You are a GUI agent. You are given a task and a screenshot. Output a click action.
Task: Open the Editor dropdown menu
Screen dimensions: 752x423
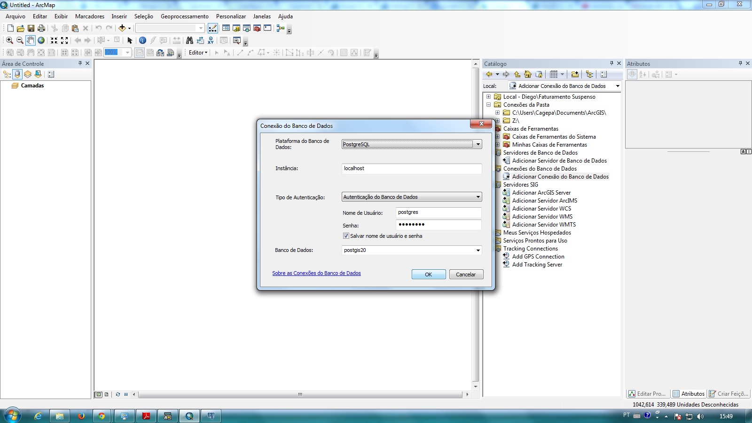click(198, 53)
